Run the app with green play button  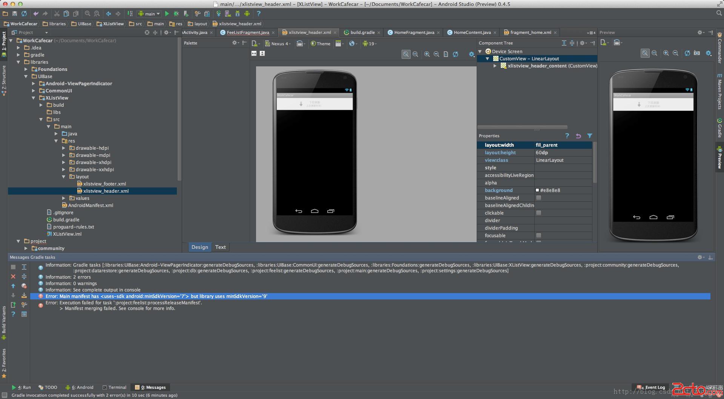167,14
